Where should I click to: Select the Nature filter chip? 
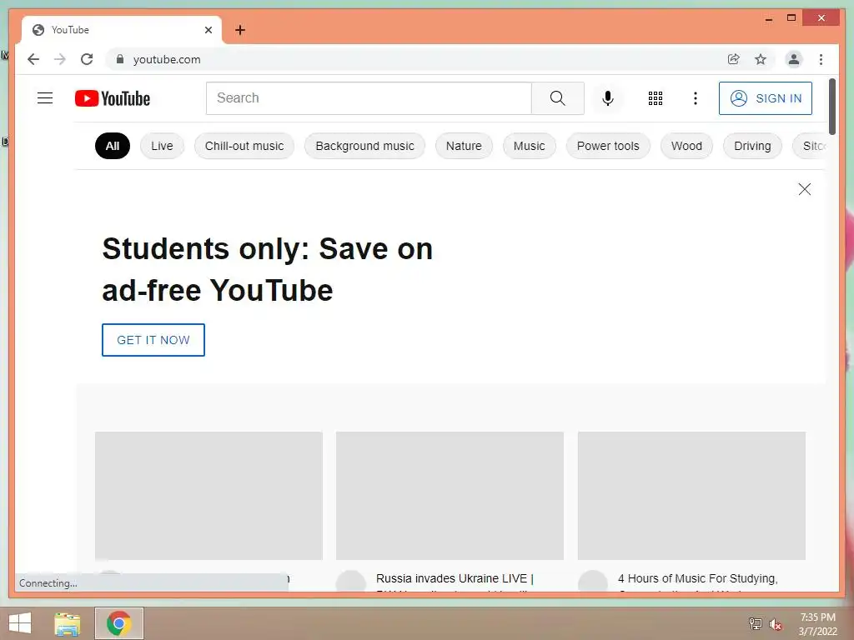464,146
